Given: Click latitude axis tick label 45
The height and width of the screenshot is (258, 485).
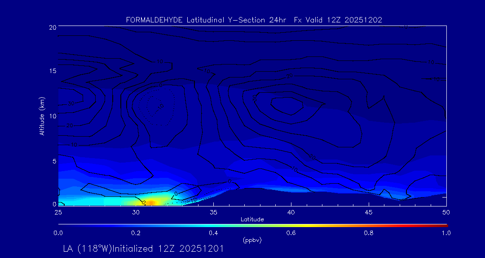Looking at the screenshot, I should (x=369, y=212).
